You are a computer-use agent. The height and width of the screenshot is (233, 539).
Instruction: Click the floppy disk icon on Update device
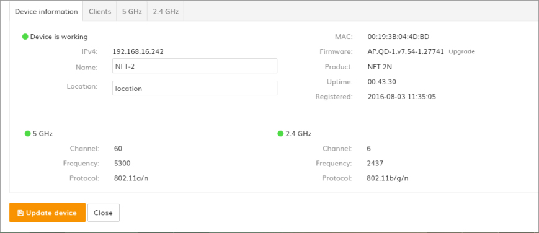coord(20,213)
